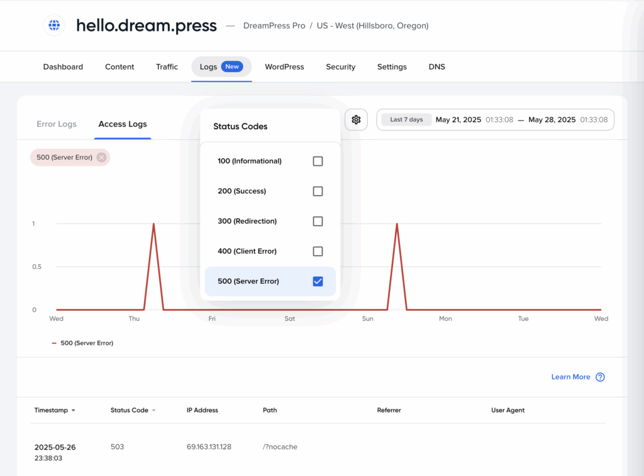This screenshot has height=476, width=644.
Task: Click the globe site icon
Action: [x=54, y=25]
